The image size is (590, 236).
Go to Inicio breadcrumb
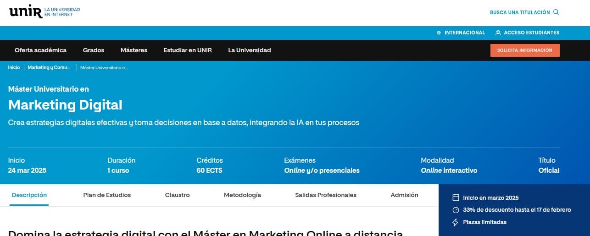click(x=14, y=67)
